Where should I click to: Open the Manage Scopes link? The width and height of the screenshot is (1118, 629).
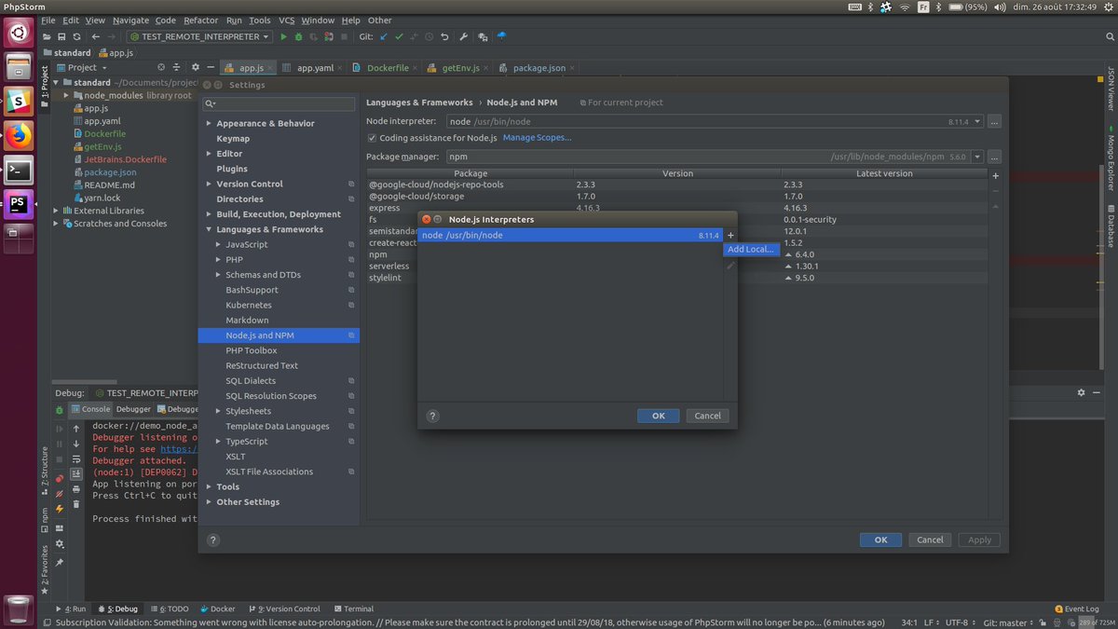(538, 138)
